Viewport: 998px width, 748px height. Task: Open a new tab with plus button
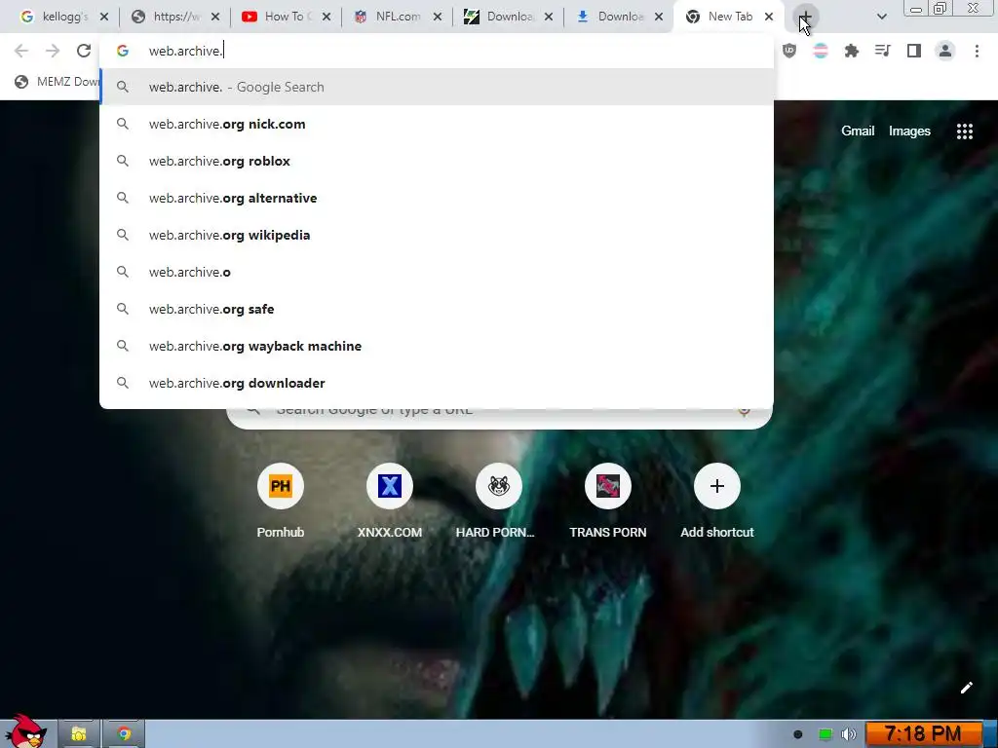point(806,17)
